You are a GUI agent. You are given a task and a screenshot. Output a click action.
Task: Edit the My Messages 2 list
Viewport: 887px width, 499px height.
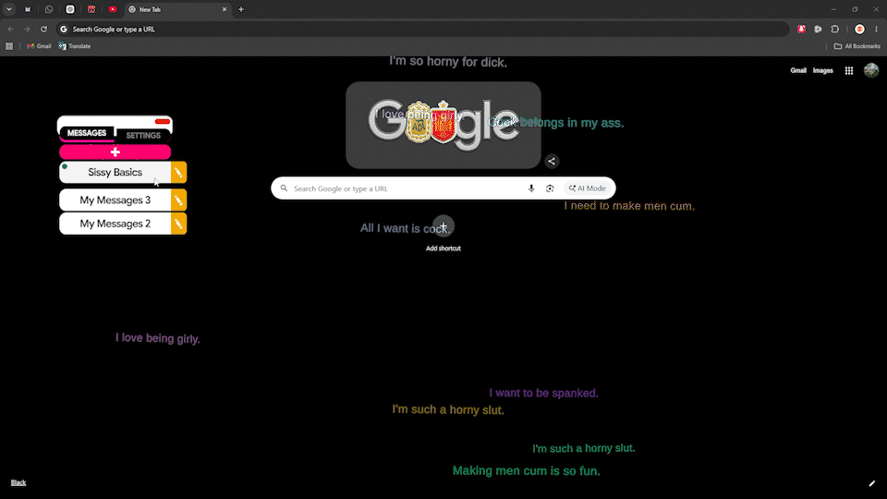[178, 224]
